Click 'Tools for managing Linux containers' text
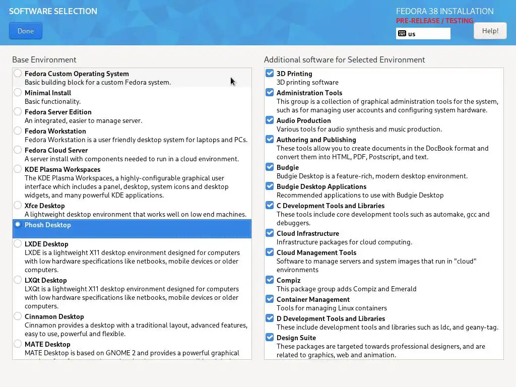The image size is (516, 387). 332,308
